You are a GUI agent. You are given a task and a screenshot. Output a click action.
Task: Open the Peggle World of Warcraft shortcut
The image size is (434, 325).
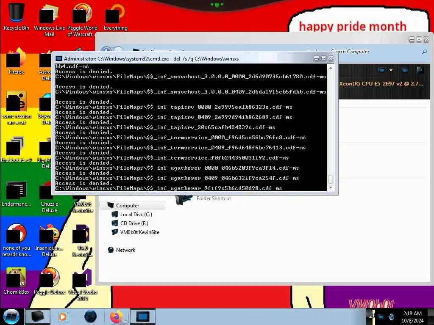click(82, 19)
